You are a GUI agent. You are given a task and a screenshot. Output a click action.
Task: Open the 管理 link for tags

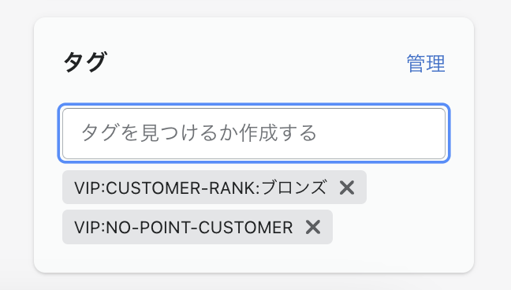pyautogui.click(x=426, y=64)
